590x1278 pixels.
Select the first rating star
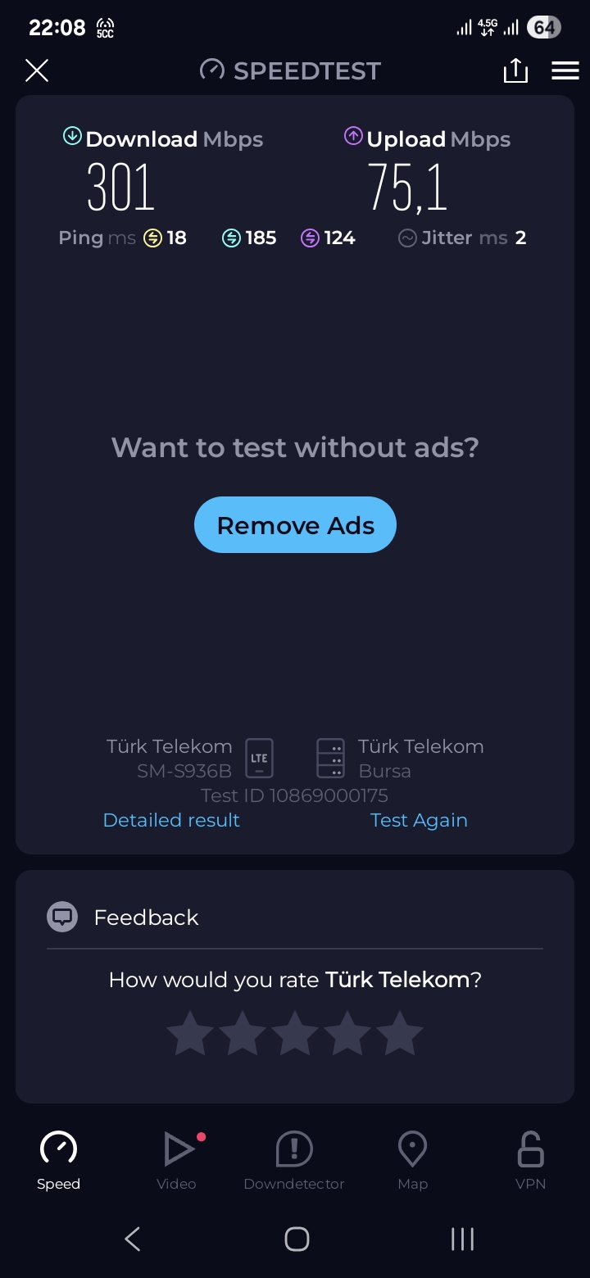coord(190,1034)
